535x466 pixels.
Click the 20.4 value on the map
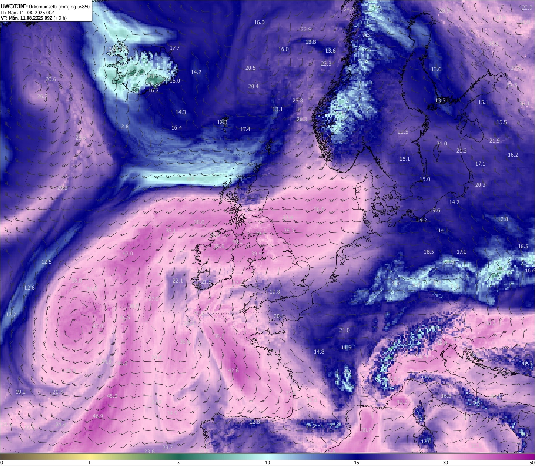[253, 87]
